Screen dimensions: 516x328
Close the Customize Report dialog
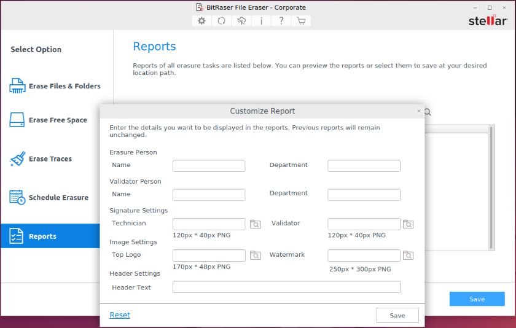(x=418, y=111)
